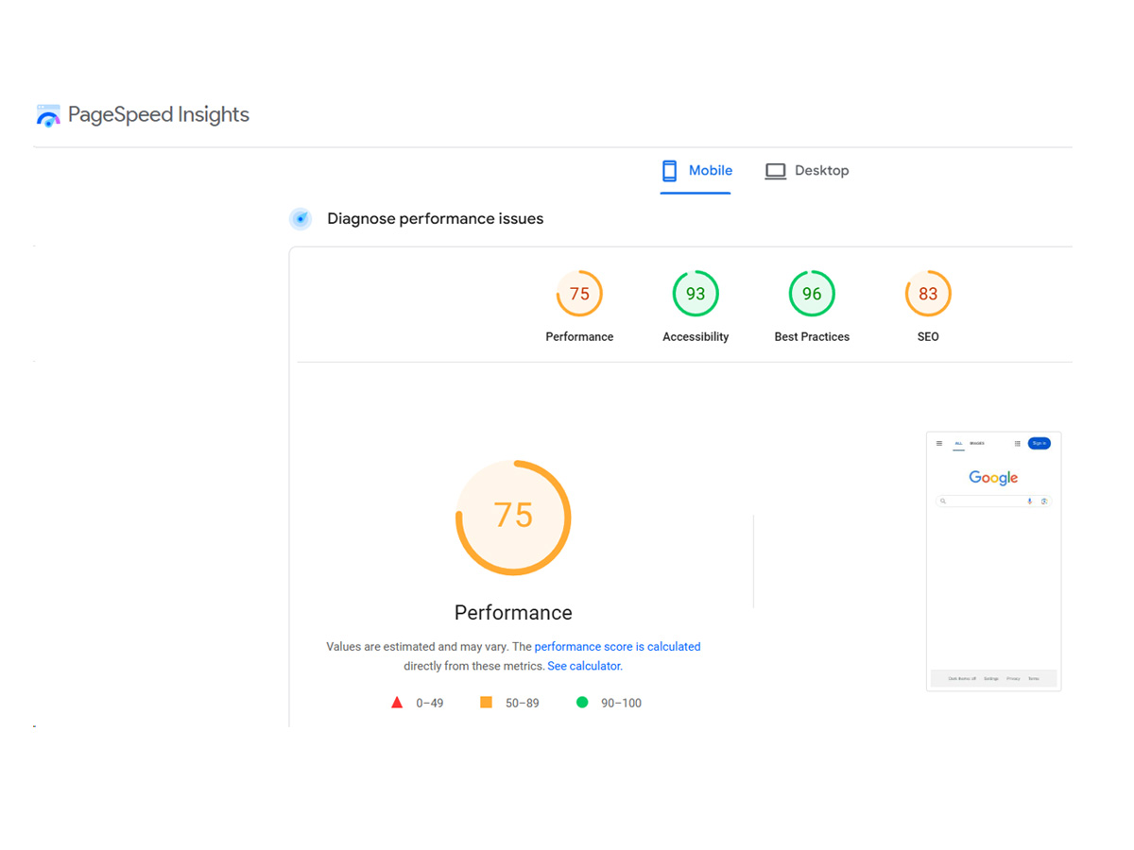Click the 0–49 legend text
This screenshot has width=1134, height=850.
click(x=430, y=704)
